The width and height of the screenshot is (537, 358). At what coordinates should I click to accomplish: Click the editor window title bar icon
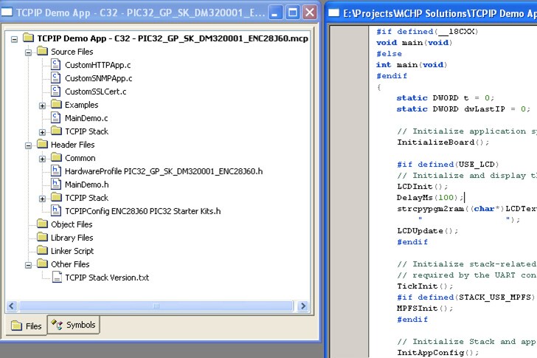coord(333,13)
